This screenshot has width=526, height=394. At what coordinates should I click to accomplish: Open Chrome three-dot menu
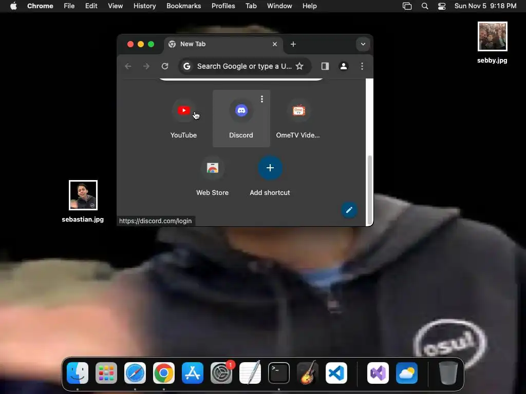pyautogui.click(x=362, y=66)
